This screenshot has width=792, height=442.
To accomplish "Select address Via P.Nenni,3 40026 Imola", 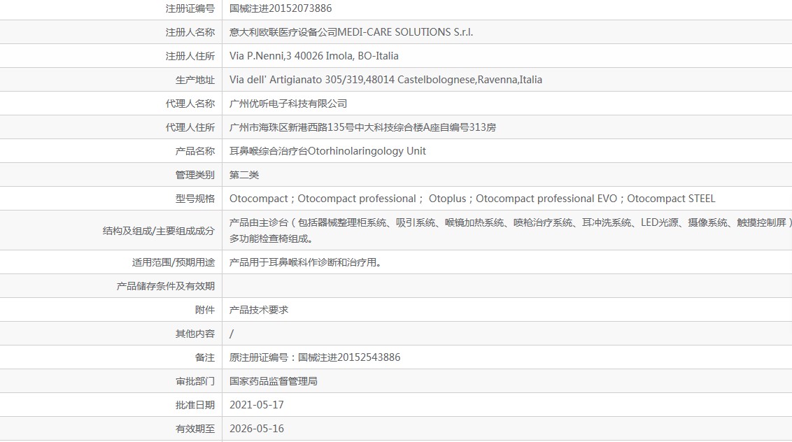I will coord(313,56).
